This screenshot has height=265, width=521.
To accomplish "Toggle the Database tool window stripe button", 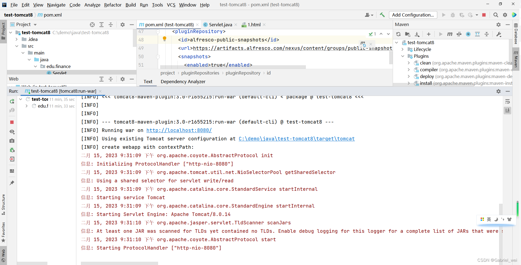I will coord(516,34).
